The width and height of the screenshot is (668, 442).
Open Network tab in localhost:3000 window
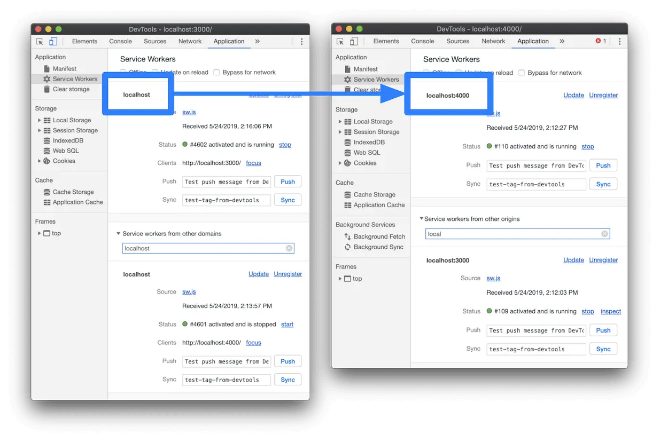point(190,41)
